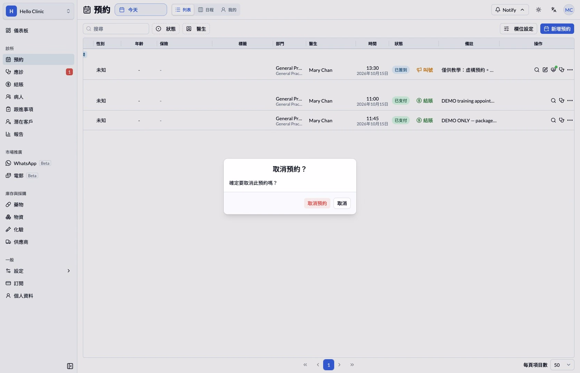Switch to the 日程 schedule view tab
Viewport: 580px width, 373px height.
[206, 10]
